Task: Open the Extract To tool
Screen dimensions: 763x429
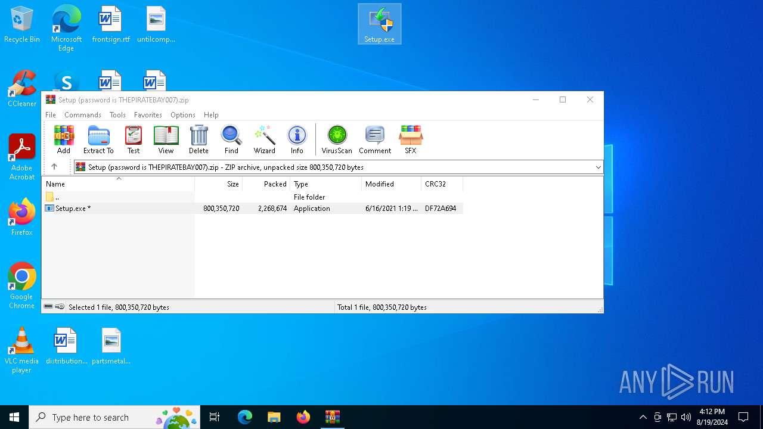Action: 98,140
